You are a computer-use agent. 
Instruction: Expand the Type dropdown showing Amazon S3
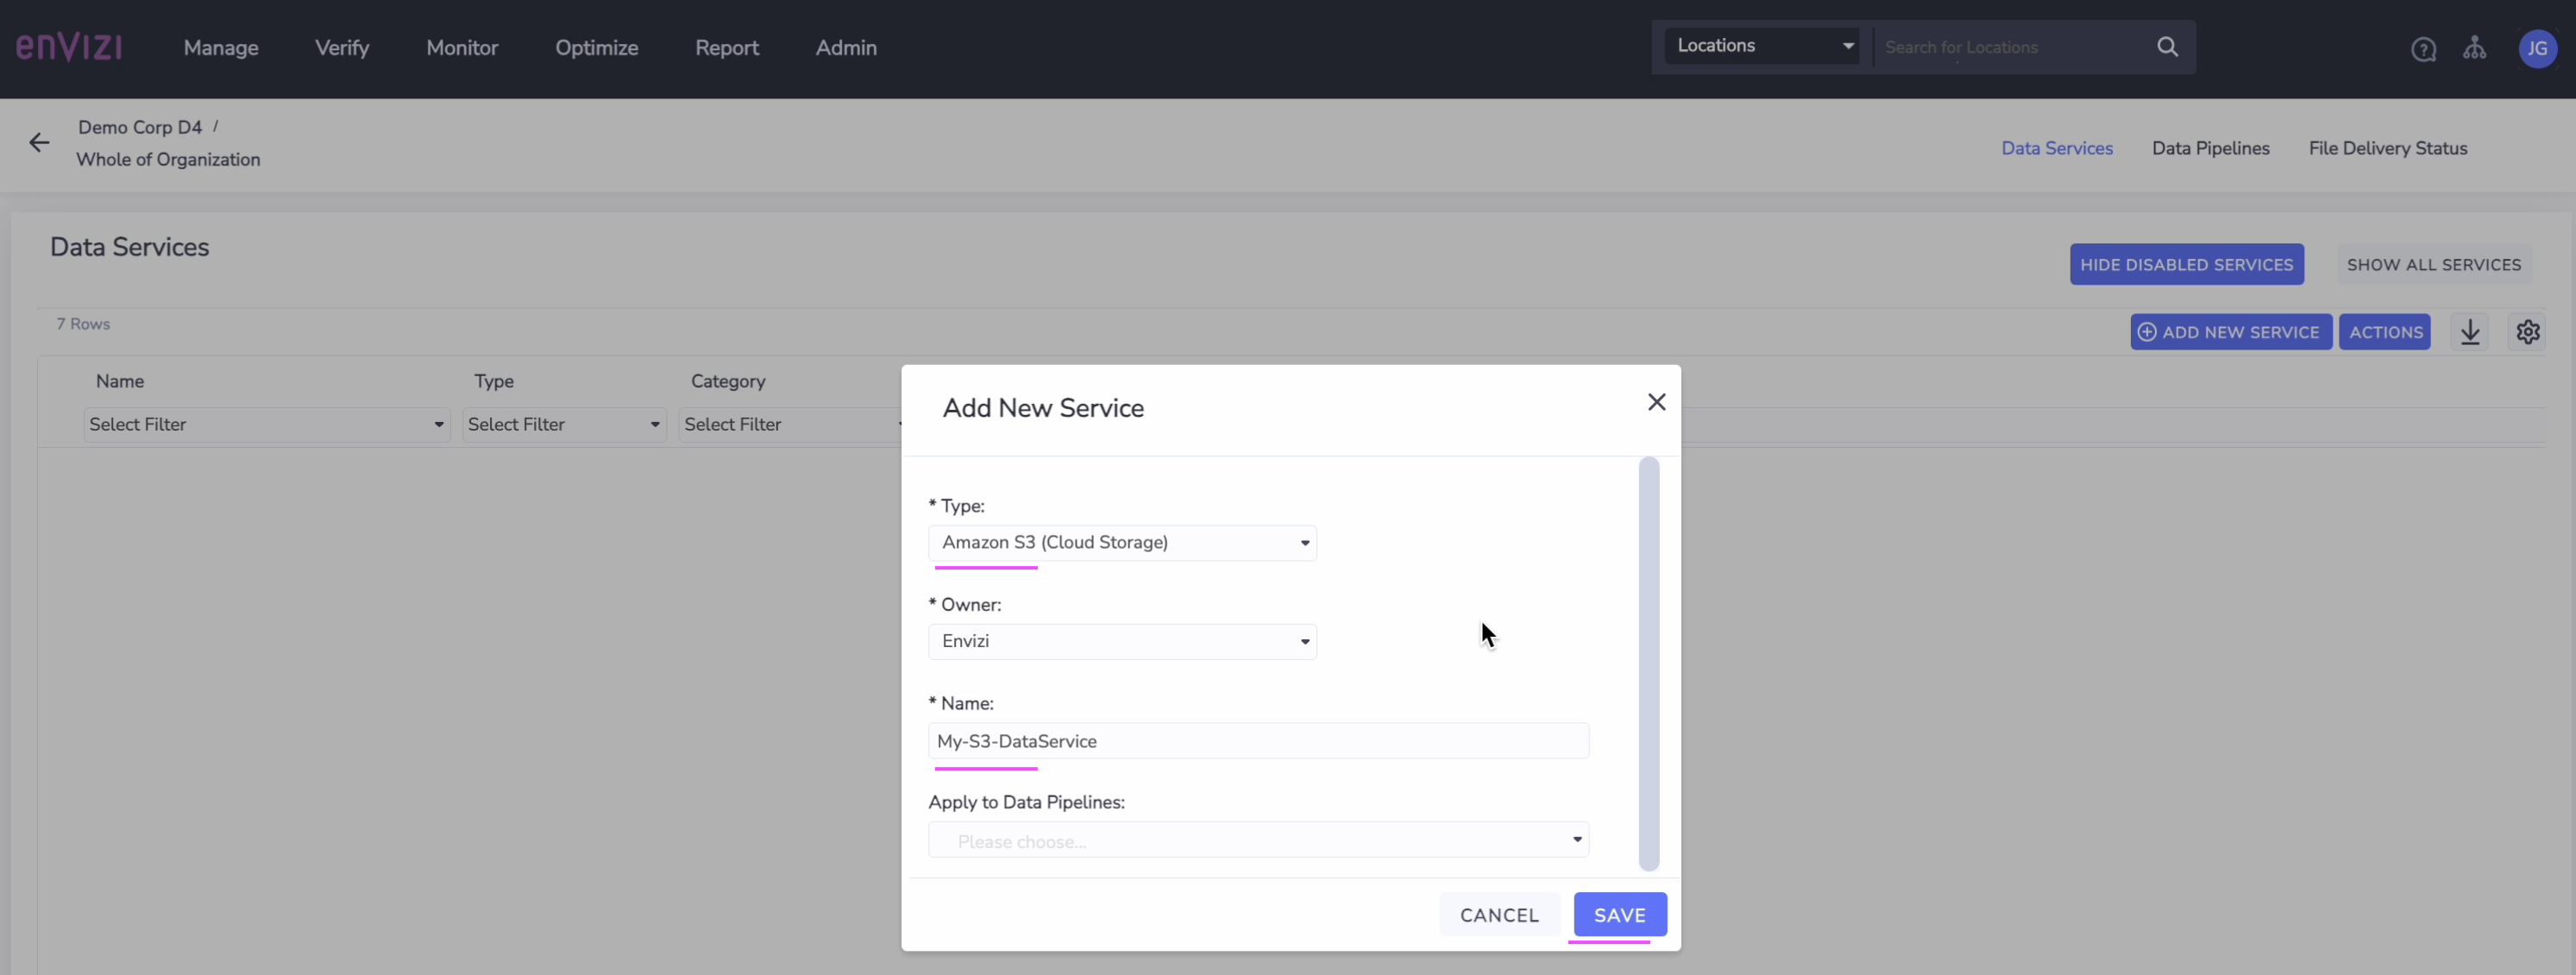[x=1122, y=543]
